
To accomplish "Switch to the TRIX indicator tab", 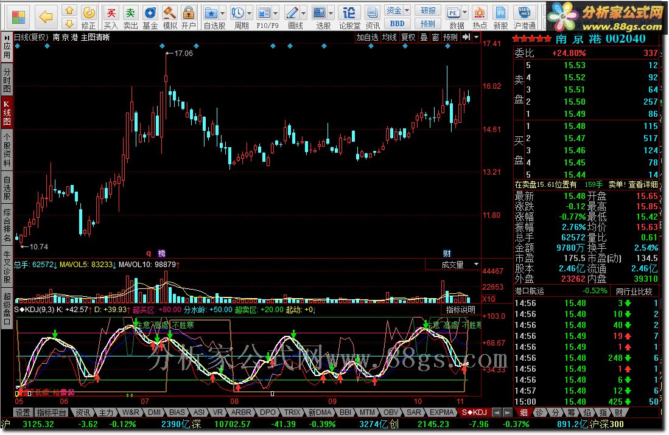I will (x=292, y=412).
